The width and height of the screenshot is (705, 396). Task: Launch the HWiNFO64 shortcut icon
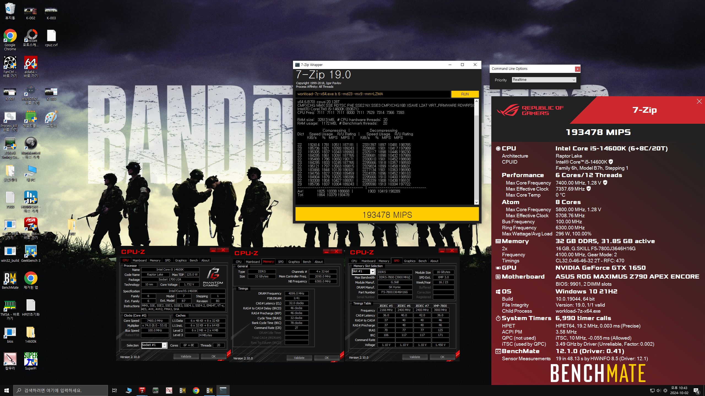point(31,202)
